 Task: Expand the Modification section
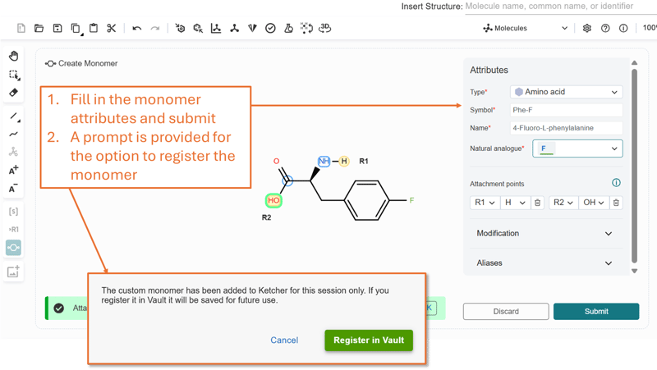[544, 234]
